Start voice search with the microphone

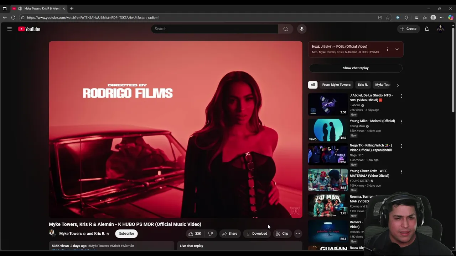click(x=302, y=29)
